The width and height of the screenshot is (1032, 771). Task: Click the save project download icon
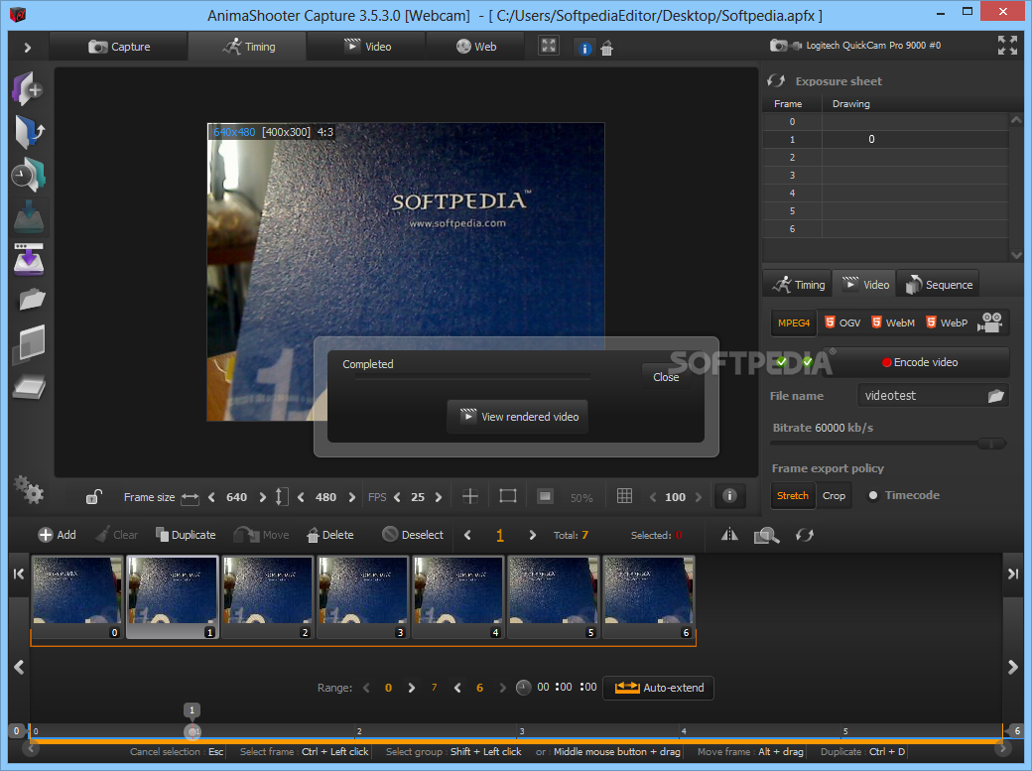29,217
